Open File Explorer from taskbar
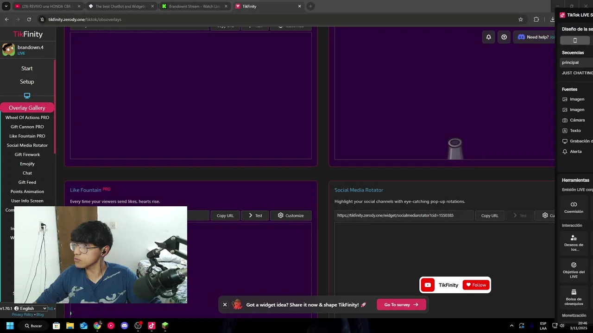Viewport: 593px width, 333px height. (70, 326)
